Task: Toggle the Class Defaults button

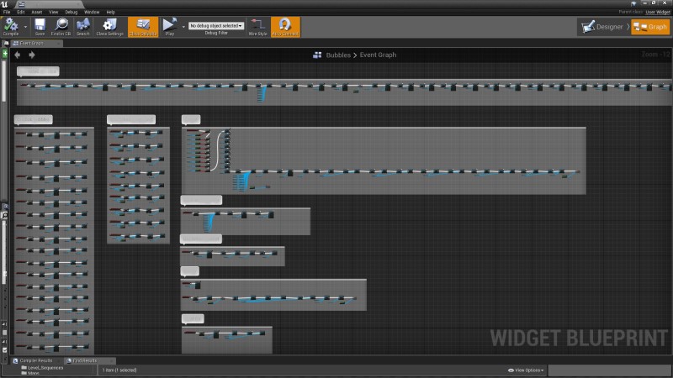Action: (x=142, y=26)
